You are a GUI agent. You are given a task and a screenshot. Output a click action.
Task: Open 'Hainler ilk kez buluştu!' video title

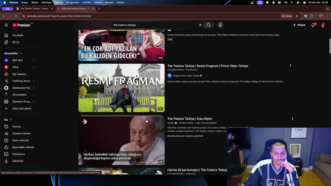197,170
